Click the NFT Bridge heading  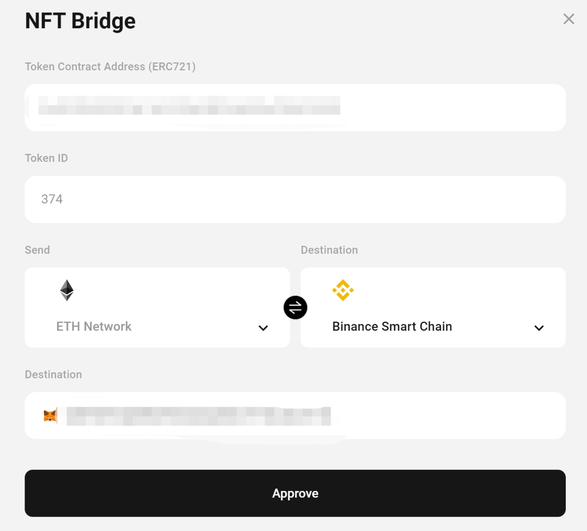[80, 21]
